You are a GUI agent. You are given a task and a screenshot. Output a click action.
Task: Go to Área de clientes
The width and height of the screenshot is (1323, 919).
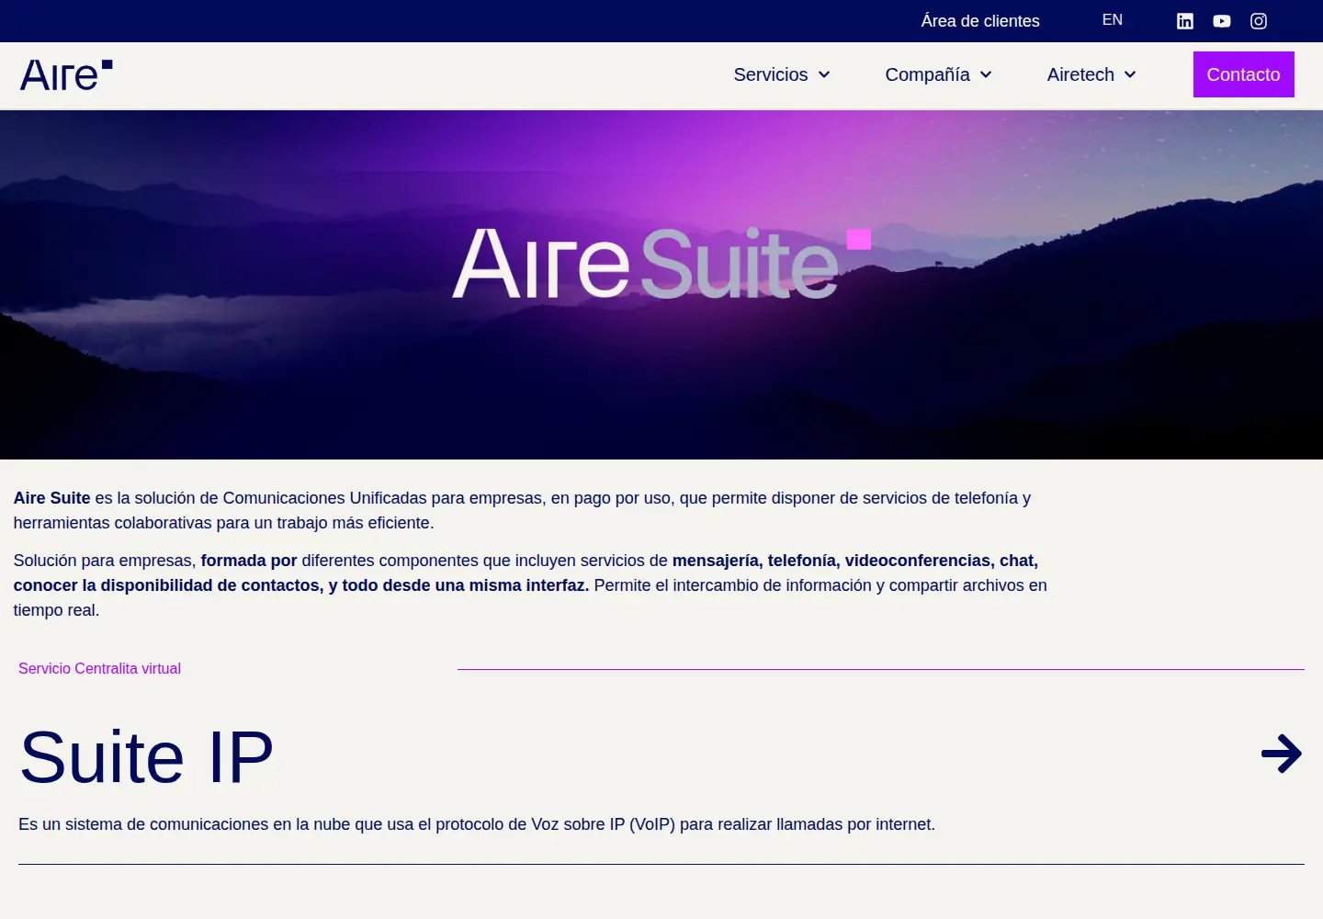click(980, 21)
